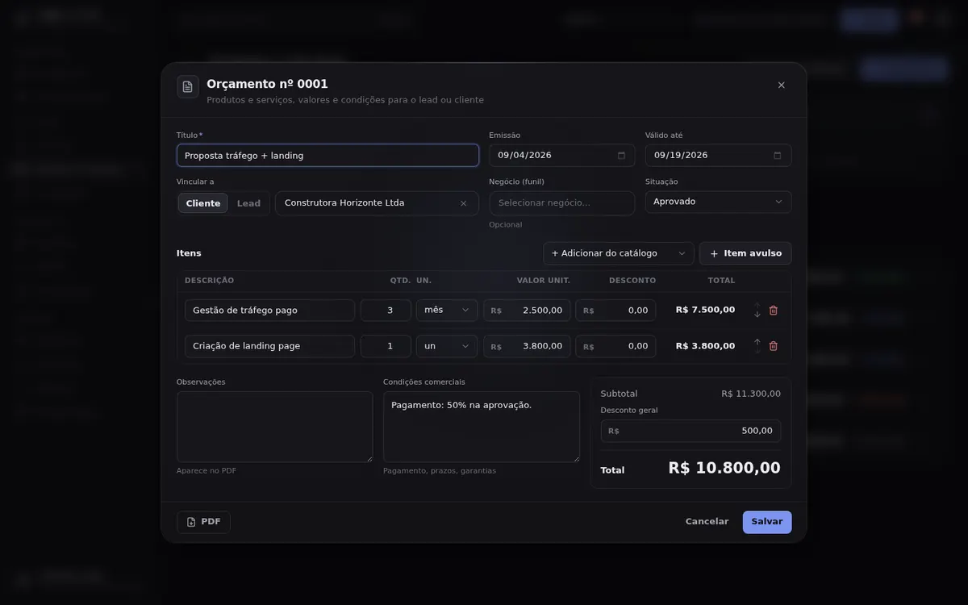This screenshot has width=968, height=605.
Task: Click the TOTAL column header
Action: (x=722, y=281)
